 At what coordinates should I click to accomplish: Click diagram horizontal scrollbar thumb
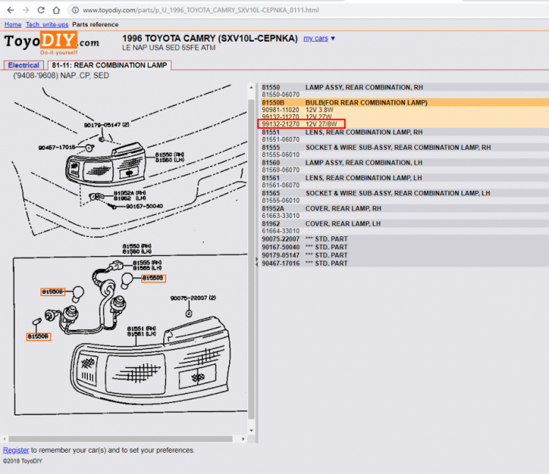point(121,439)
